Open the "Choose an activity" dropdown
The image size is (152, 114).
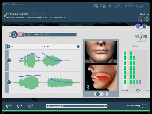[x=77, y=106]
